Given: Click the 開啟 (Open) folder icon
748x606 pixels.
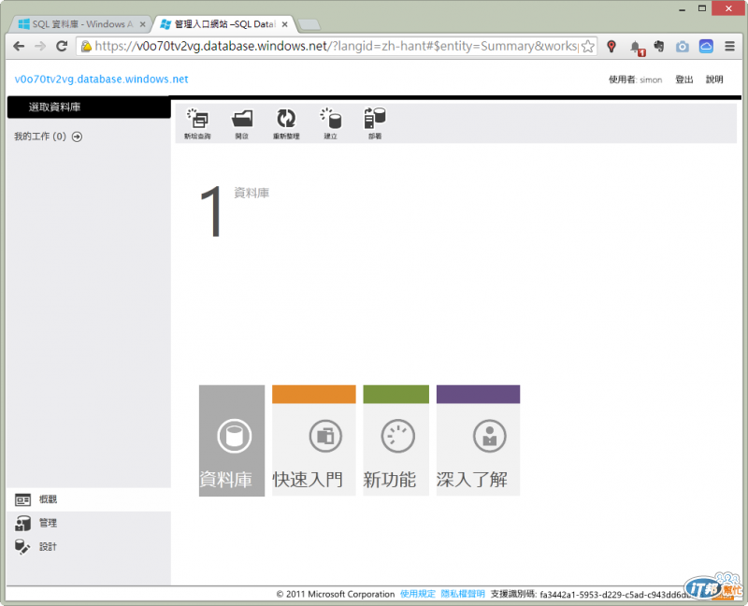Looking at the screenshot, I should (x=242, y=123).
